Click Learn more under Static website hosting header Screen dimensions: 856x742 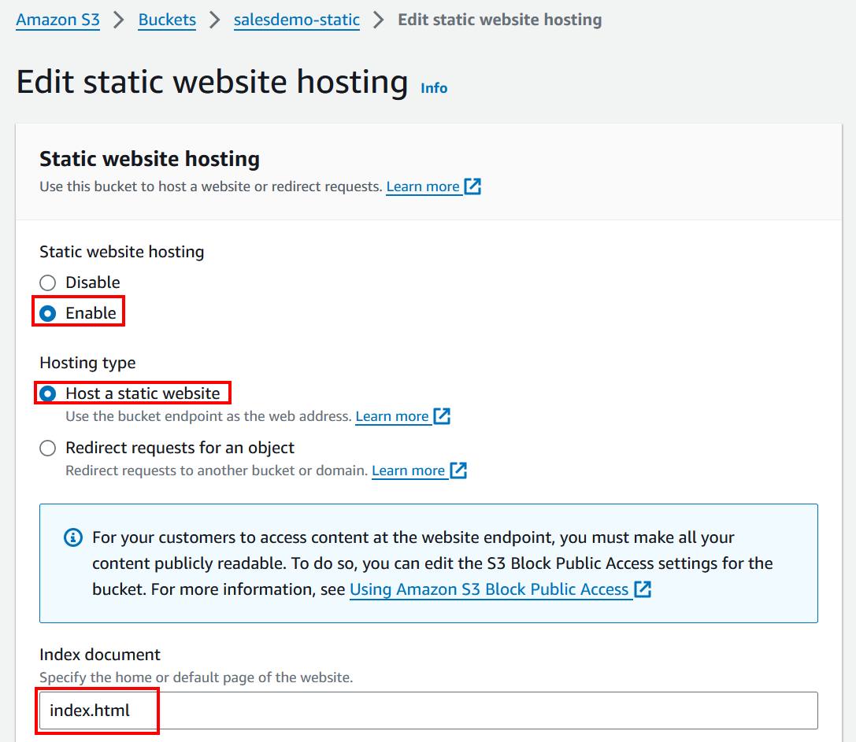pyautogui.click(x=424, y=186)
